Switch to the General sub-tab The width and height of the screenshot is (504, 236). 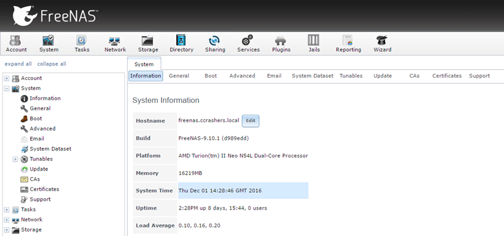(x=179, y=76)
